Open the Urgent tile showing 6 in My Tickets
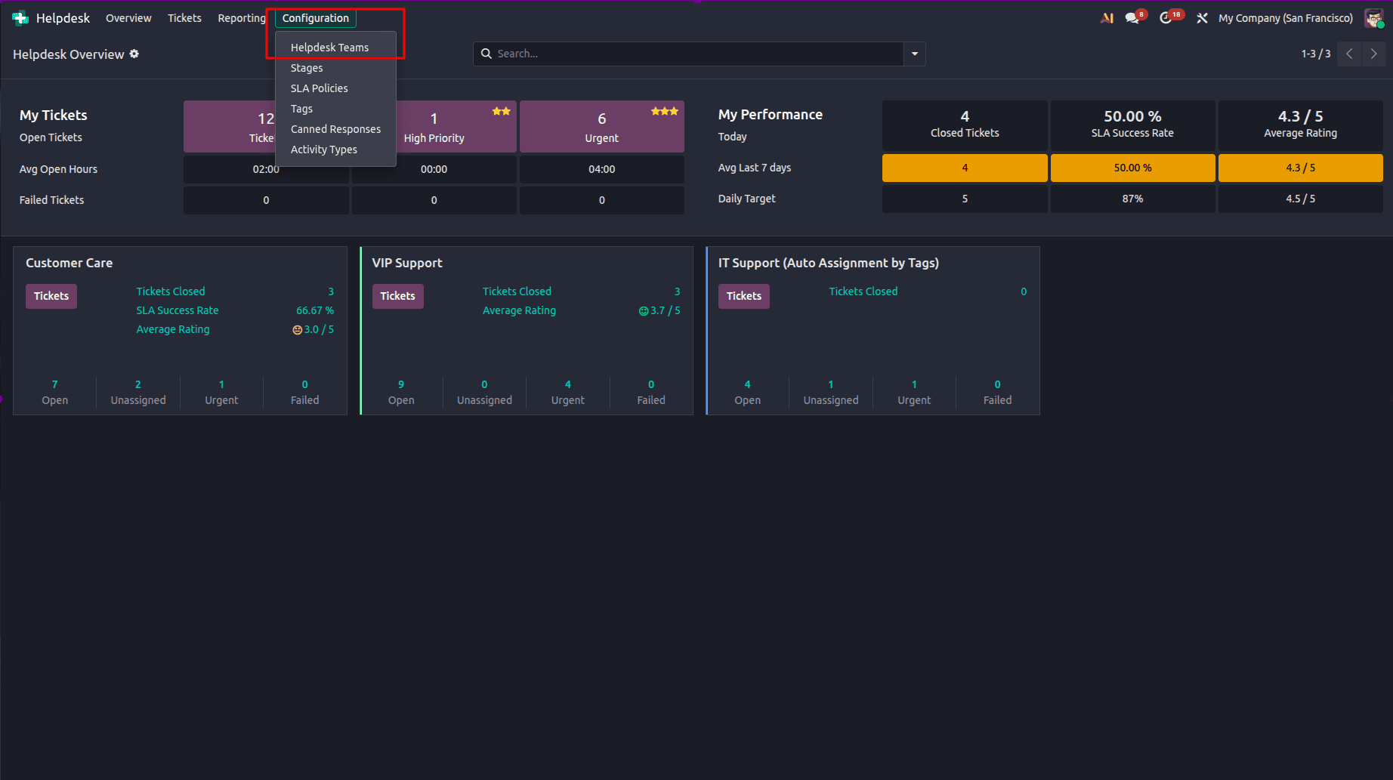1393x780 pixels. (602, 127)
